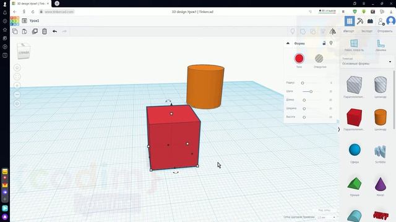Reload the page in browser
Image resolution: width=396 pixels, height=222 pixels.
point(33,12)
